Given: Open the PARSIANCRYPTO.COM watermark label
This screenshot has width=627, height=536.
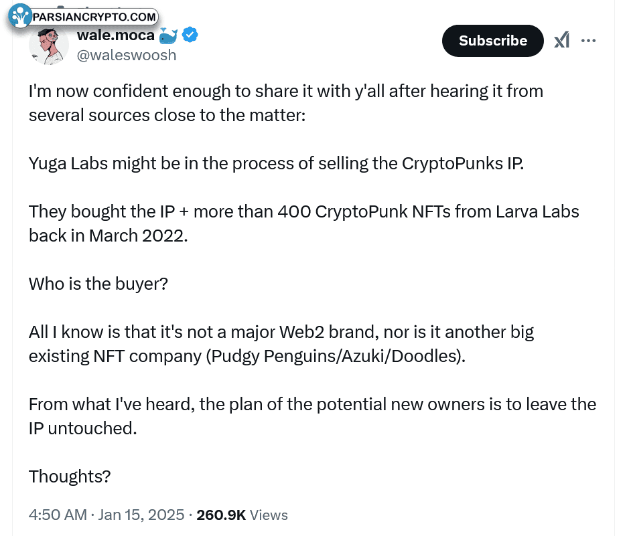Looking at the screenshot, I should pos(94,17).
